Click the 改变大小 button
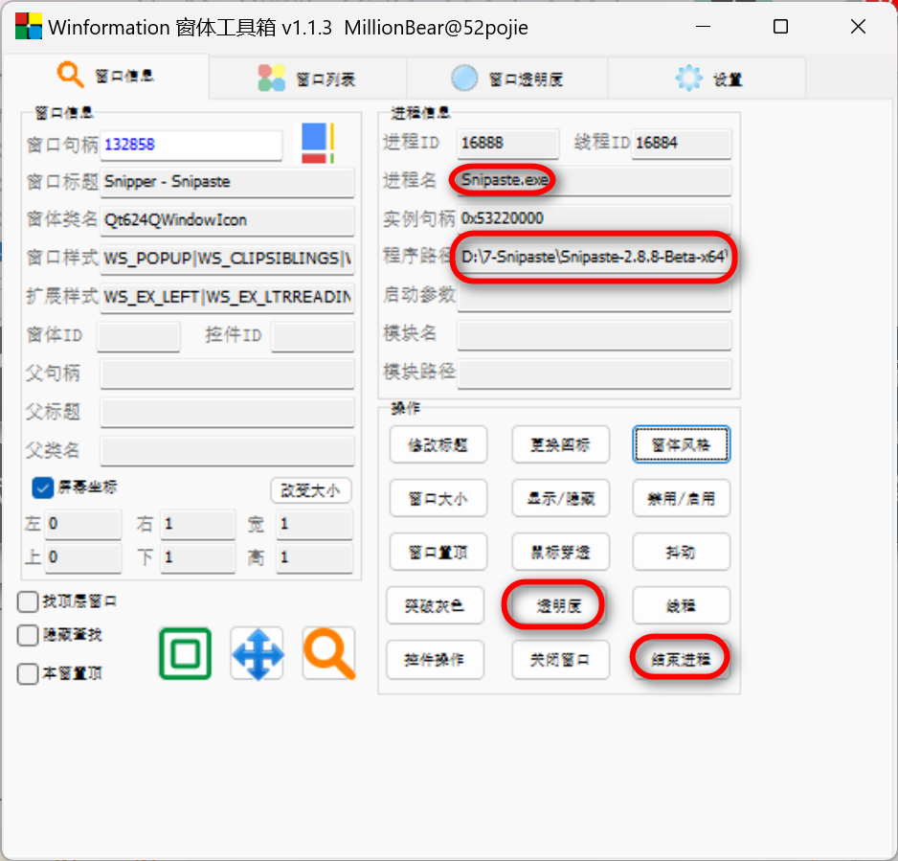898x861 pixels. (310, 490)
